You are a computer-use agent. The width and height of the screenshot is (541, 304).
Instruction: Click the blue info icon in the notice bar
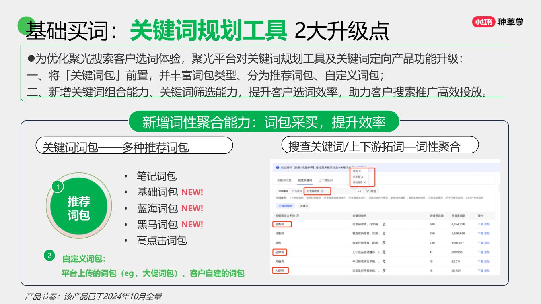[x=277, y=167]
